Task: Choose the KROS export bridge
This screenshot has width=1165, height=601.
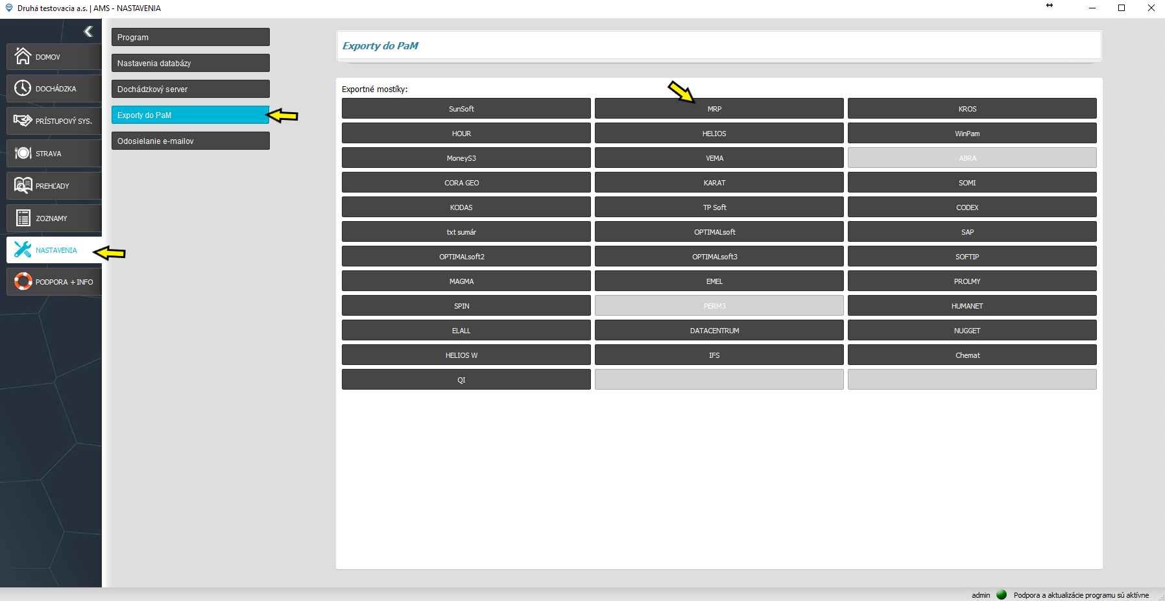Action: (972, 108)
